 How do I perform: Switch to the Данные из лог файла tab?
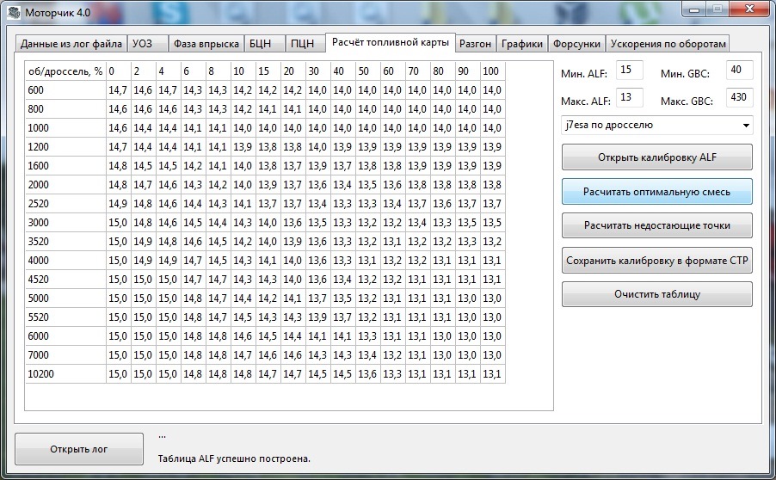[71, 44]
